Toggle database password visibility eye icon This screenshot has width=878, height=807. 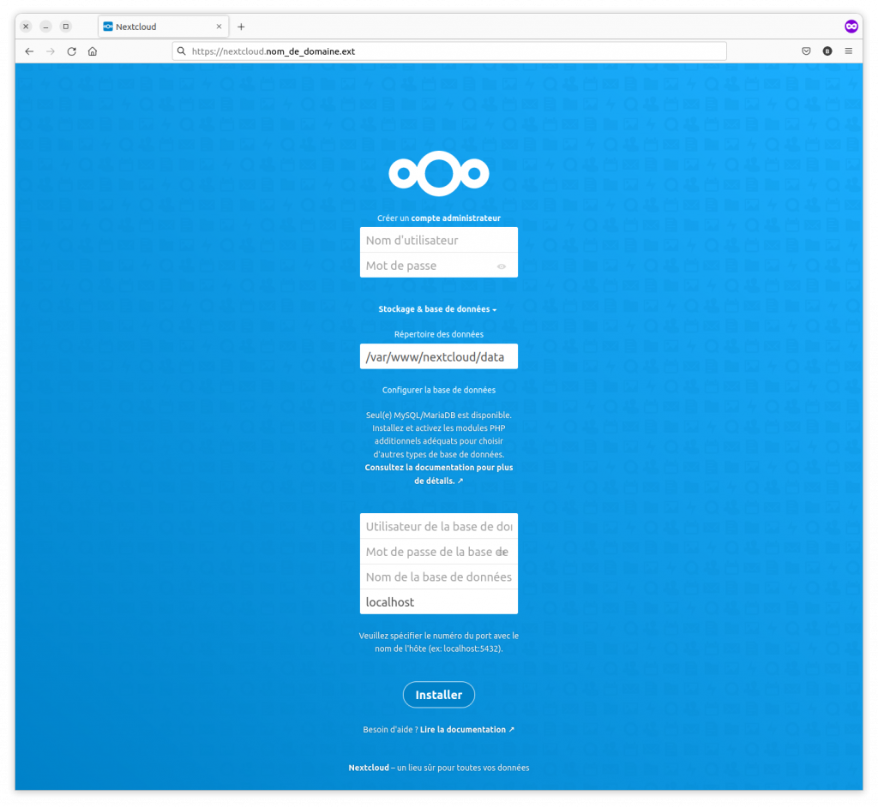(502, 553)
